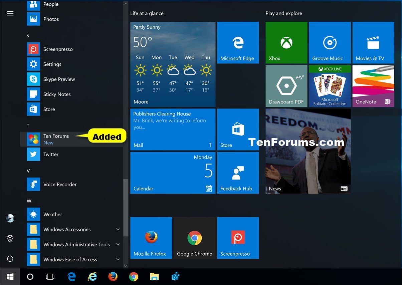Open the Microsoft Solitaire Collection tile

[x=330, y=86]
